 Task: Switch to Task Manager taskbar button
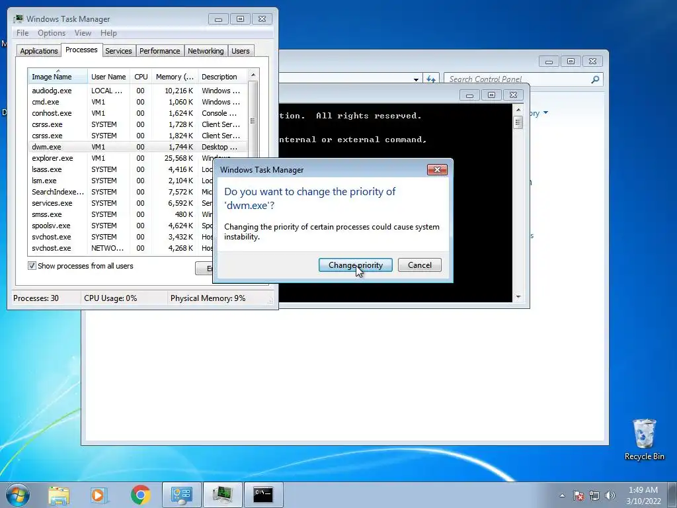(x=222, y=495)
